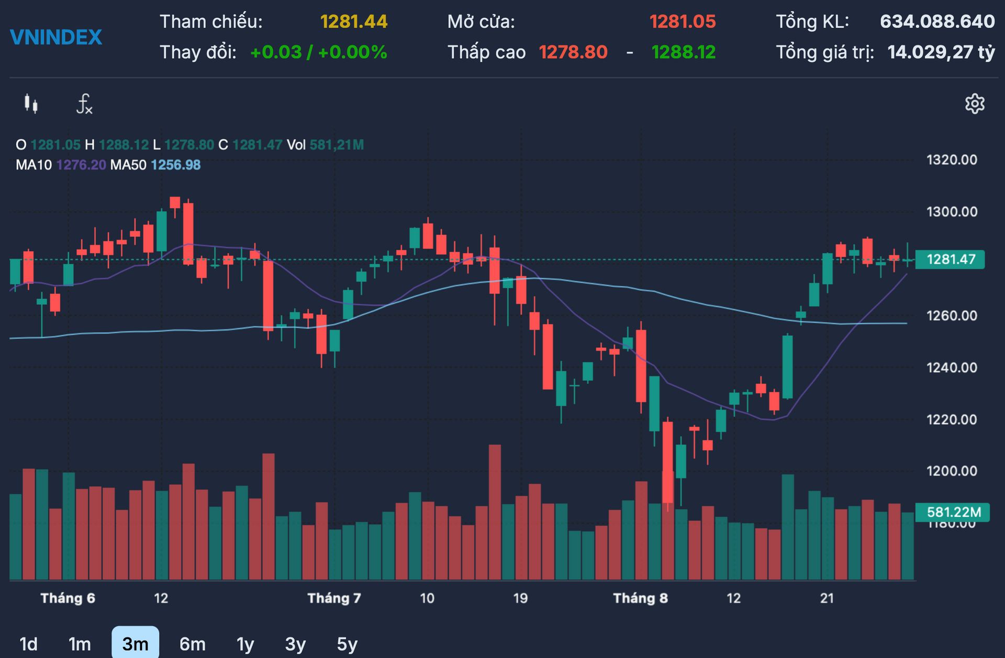This screenshot has width=1005, height=658.
Task: Click the 1220.00 price axis label
Action: (x=952, y=419)
